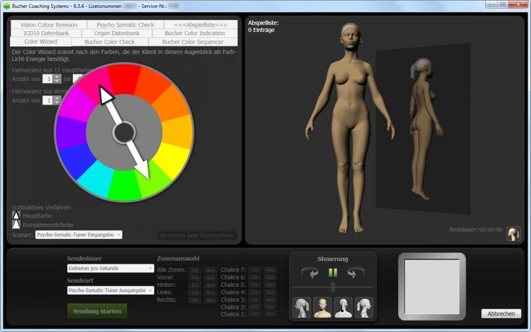Disable the Hinten zone with Aus
Viewport: 531px width, 332px height.
pyautogui.click(x=210, y=285)
